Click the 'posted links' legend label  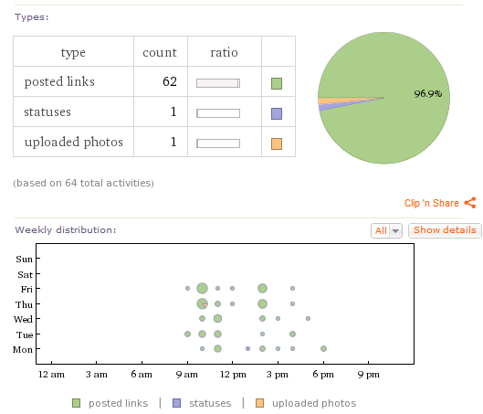(119, 403)
